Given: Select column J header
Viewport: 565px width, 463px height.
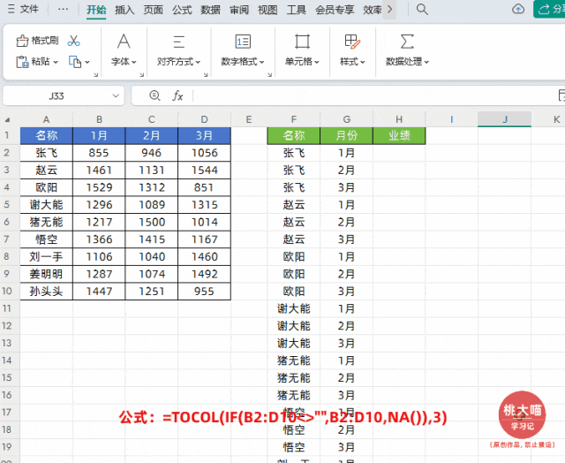Looking at the screenshot, I should click(504, 119).
